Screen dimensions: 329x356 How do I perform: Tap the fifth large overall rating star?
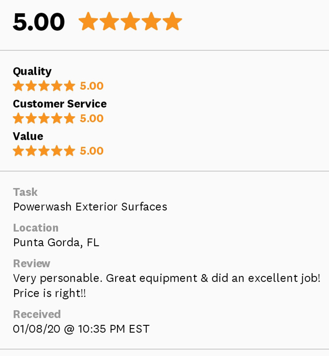[172, 21]
